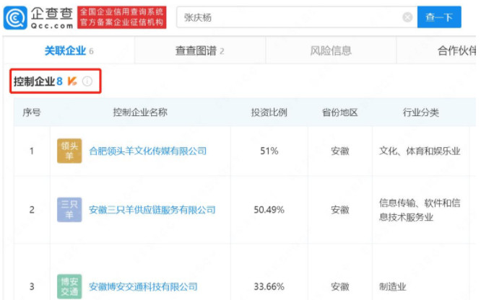This screenshot has width=481, height=300.
Task: Click the 控制企业 section heading
Action: pos(35,81)
